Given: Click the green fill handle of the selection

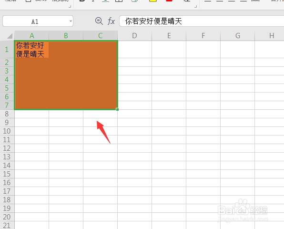Looking at the screenshot, I should tap(117, 109).
